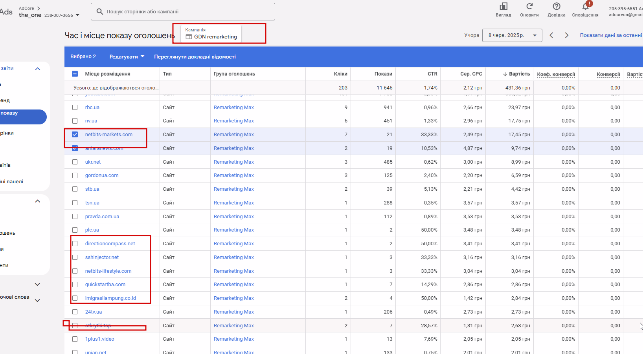Select the показу sidebar item
Screen dimensions: 643x354
(23, 117)
